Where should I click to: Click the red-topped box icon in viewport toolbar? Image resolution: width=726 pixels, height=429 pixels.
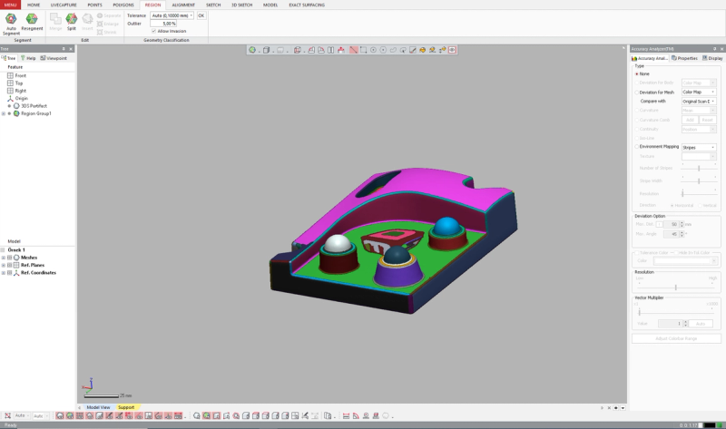(x=341, y=50)
